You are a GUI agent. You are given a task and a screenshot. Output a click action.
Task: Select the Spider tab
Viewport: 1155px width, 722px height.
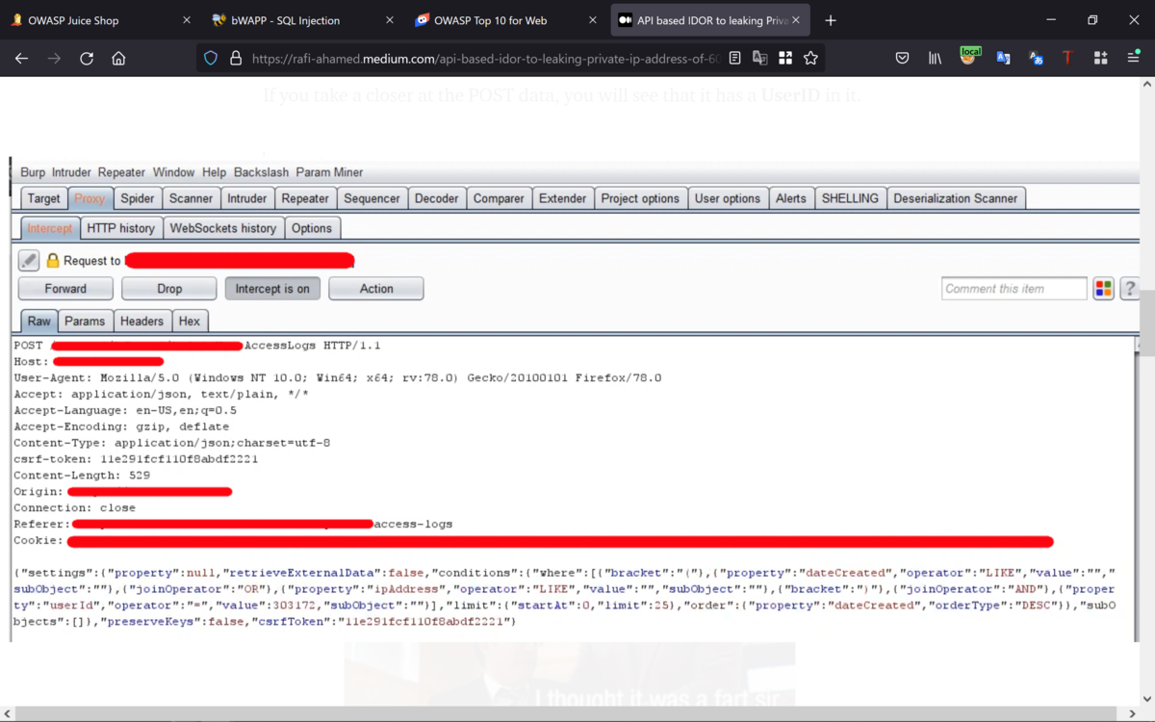click(x=137, y=198)
